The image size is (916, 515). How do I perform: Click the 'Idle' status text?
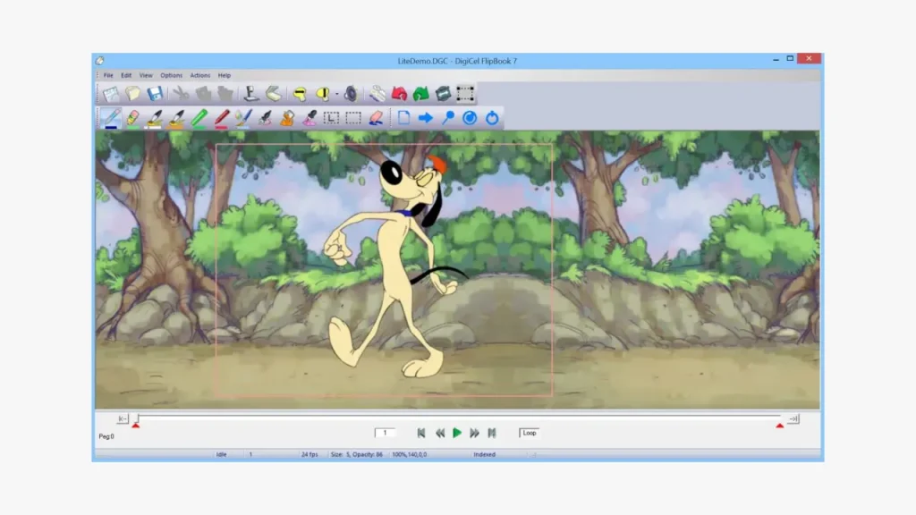[222, 454]
